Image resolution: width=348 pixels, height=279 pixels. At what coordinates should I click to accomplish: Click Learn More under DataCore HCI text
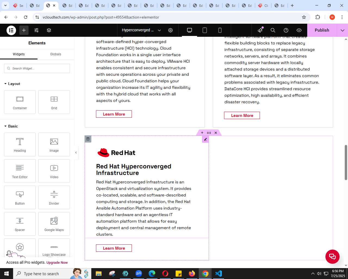(x=242, y=116)
